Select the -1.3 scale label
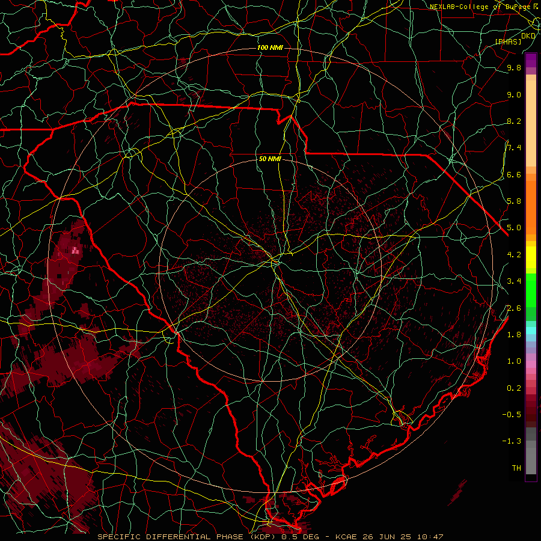This screenshot has width=541, height=541. point(512,441)
